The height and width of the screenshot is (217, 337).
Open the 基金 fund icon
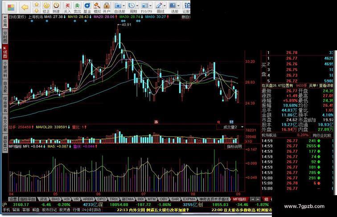click(x=87, y=6)
